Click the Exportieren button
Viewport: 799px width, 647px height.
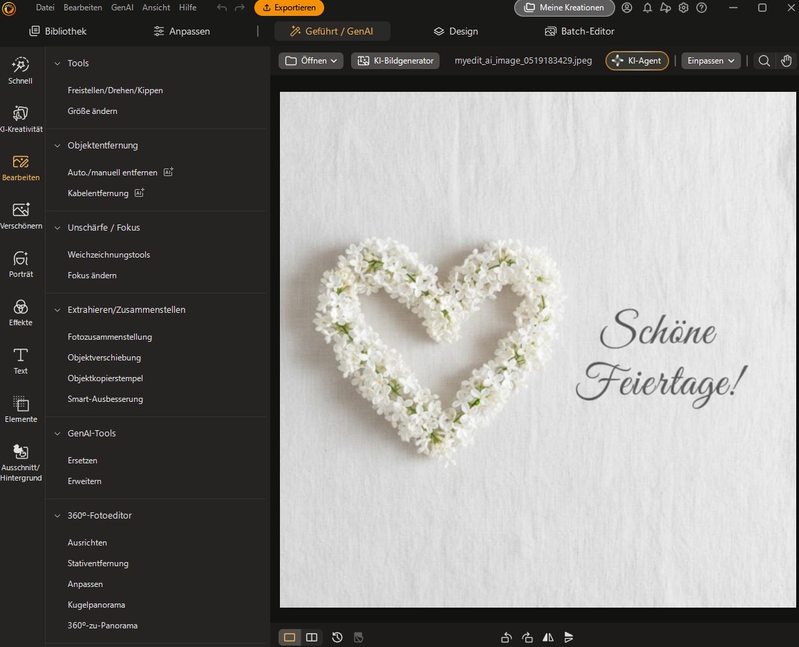point(289,8)
